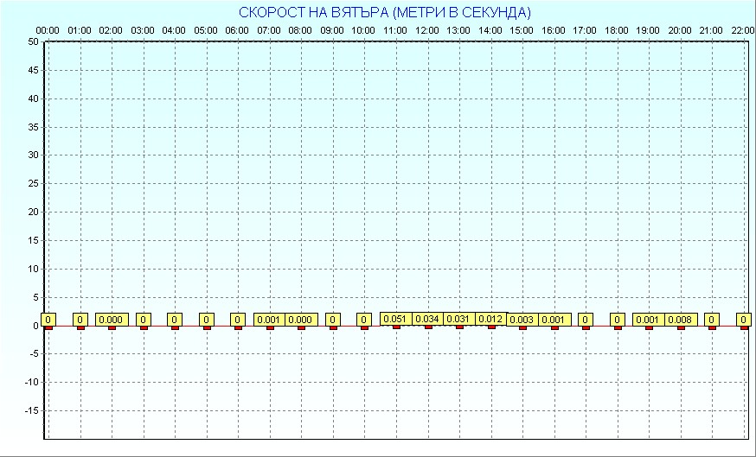756x457 pixels.
Task: Click the 0.000 label at 02:00
Action: click(x=111, y=320)
